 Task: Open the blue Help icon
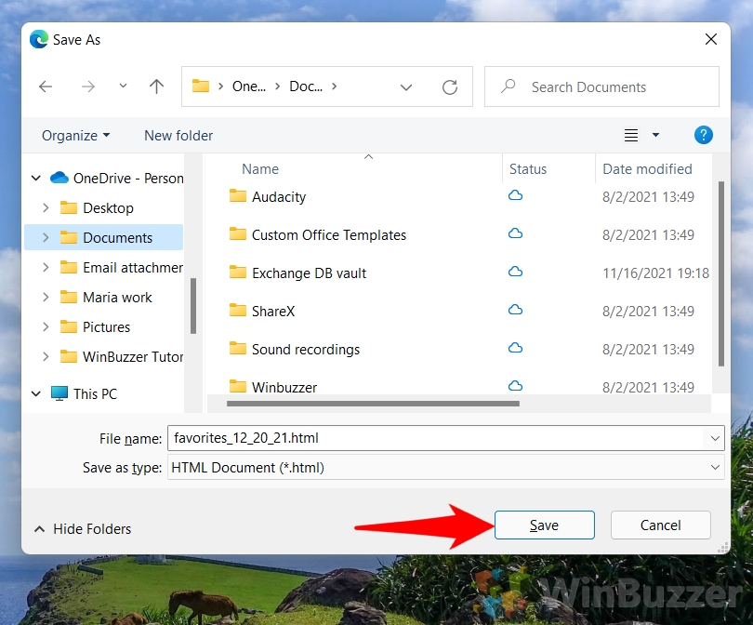pyautogui.click(x=703, y=135)
